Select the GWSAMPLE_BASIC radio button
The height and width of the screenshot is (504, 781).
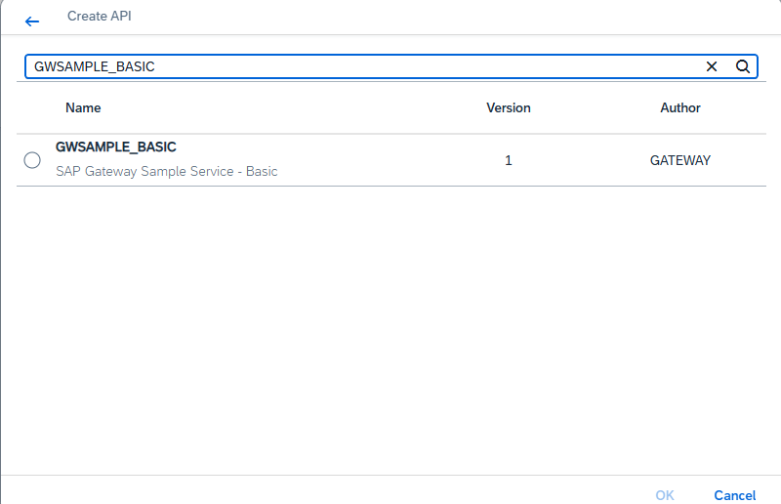(32, 160)
